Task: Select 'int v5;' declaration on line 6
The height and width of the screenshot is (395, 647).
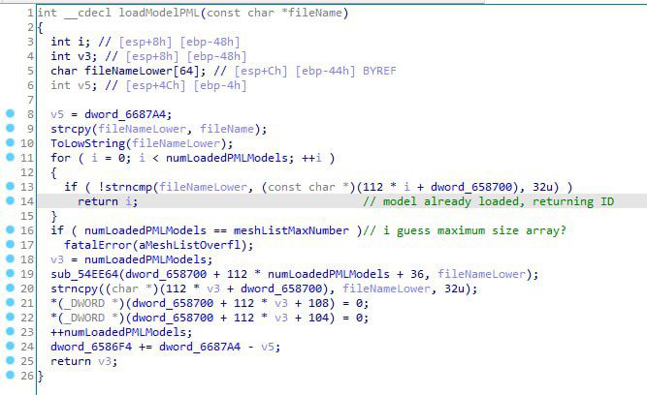Action: (x=74, y=85)
